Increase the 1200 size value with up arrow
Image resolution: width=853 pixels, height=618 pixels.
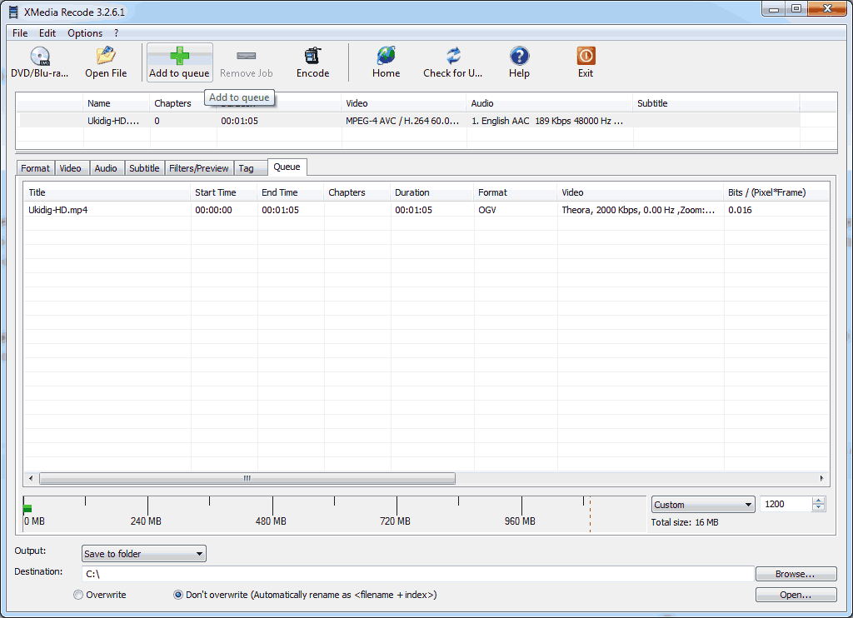click(x=818, y=501)
